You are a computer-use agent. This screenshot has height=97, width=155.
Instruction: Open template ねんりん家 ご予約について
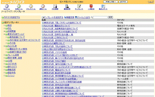(56, 38)
